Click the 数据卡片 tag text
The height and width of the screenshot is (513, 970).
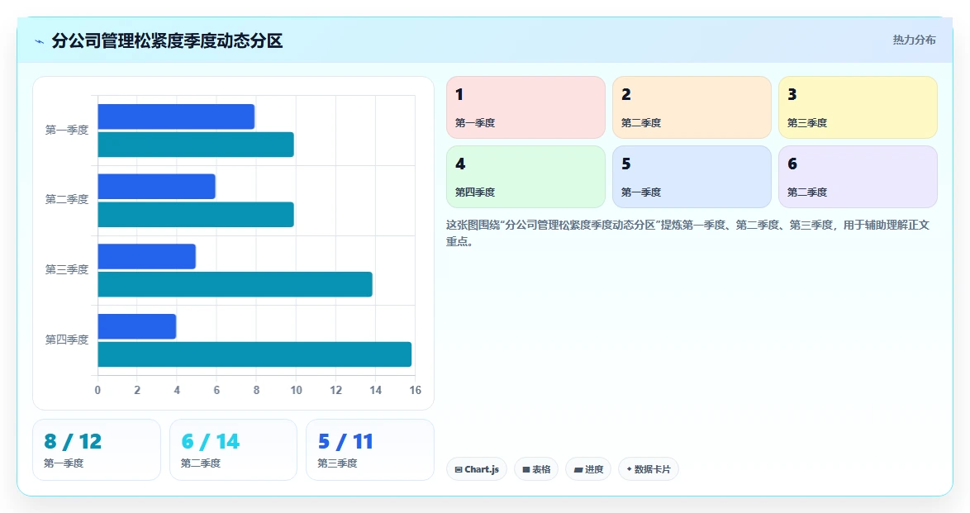652,470
